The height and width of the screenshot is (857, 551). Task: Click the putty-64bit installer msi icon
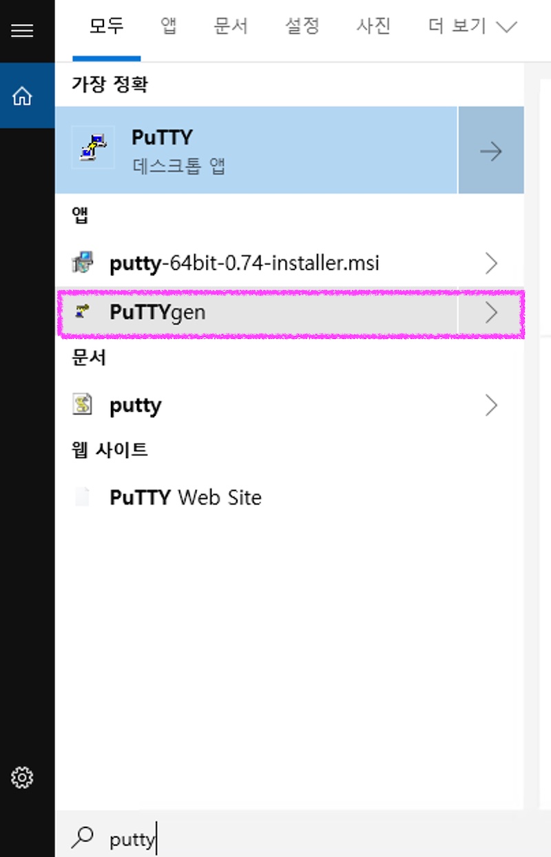[82, 264]
